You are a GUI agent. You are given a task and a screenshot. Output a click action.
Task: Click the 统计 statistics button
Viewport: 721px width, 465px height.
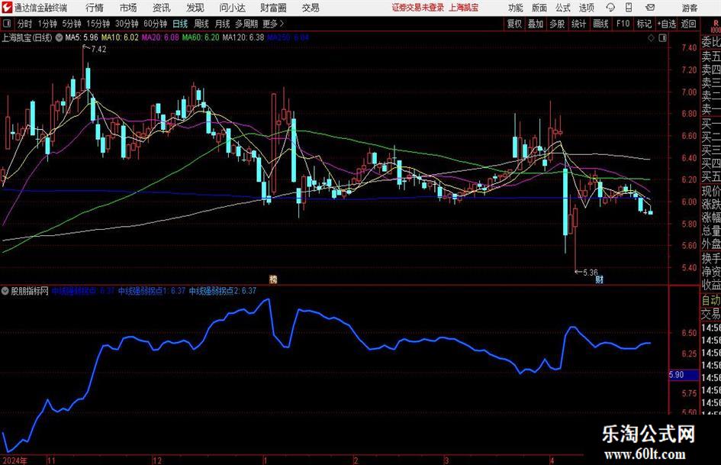(578, 24)
